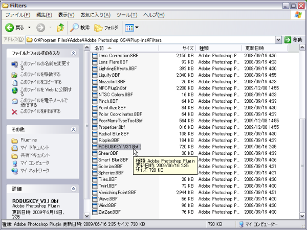Screen dimensions: 307x230
Task: Click the views icon button
Action: click(x=129, y=28)
